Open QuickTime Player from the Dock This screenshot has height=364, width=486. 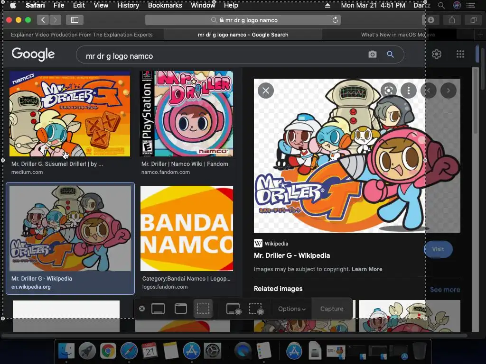(x=243, y=351)
